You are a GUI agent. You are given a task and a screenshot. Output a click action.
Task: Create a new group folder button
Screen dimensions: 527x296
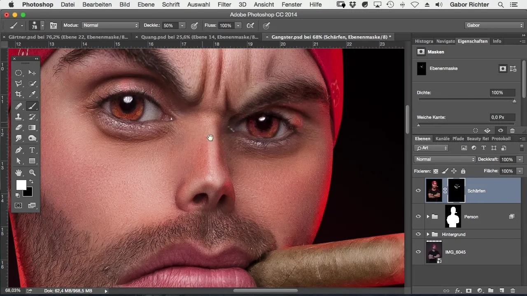[x=491, y=291]
